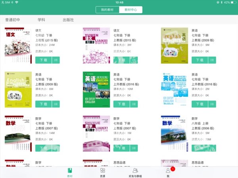The height and width of the screenshot is (178, 238).
Task: Select text 课本大小: 24M
Action: click(x=45, y=45)
